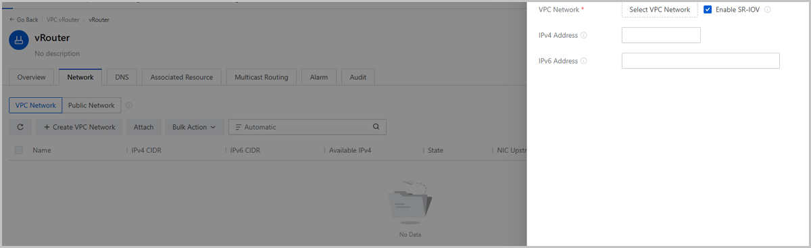Viewport: 811px width, 248px height.
Task: Switch to the DNS tab
Action: [x=122, y=77]
